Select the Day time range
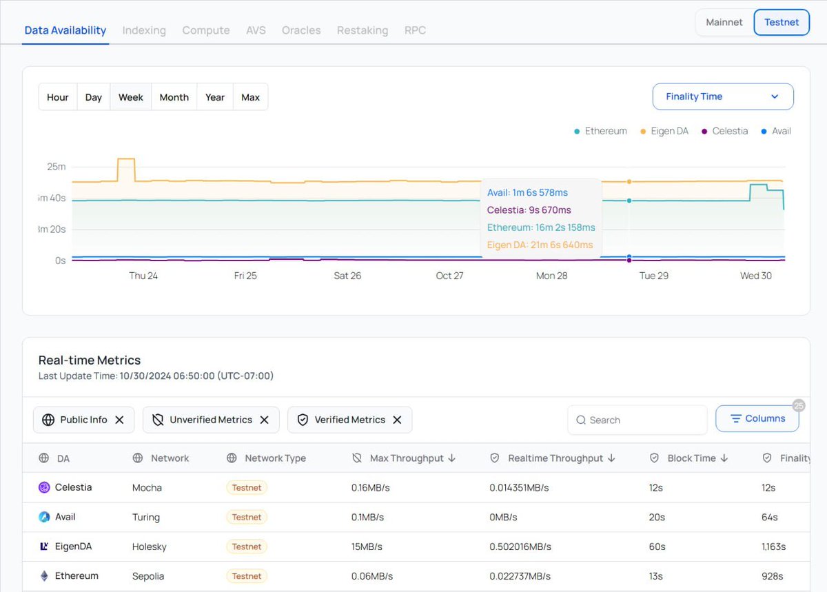Screen dimensions: 827x592 point(94,97)
